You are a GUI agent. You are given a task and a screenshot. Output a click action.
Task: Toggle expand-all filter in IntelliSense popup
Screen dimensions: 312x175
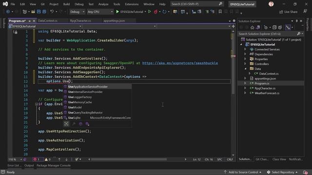tap(66, 124)
